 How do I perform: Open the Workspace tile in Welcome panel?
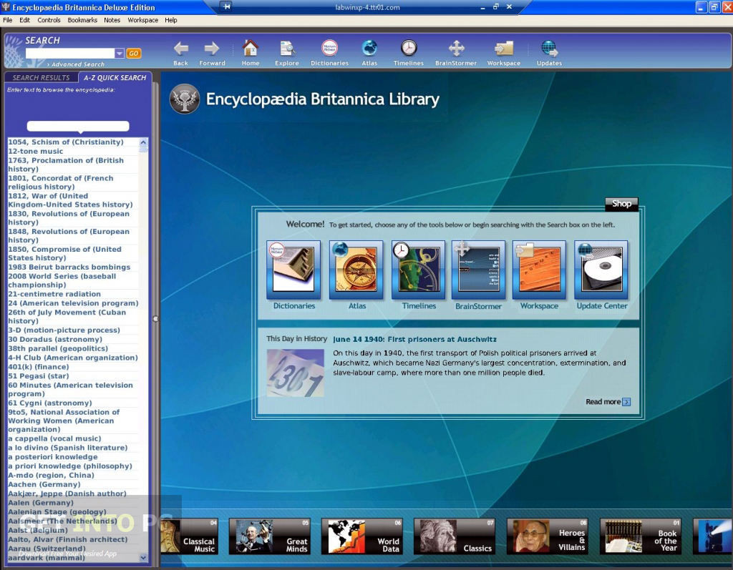tap(540, 270)
